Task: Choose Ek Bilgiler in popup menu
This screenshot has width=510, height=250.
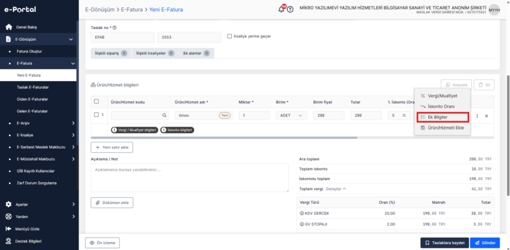Action: (x=442, y=117)
